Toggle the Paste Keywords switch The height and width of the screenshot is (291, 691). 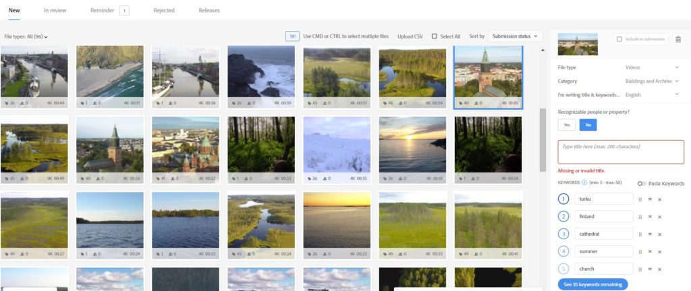(642, 184)
